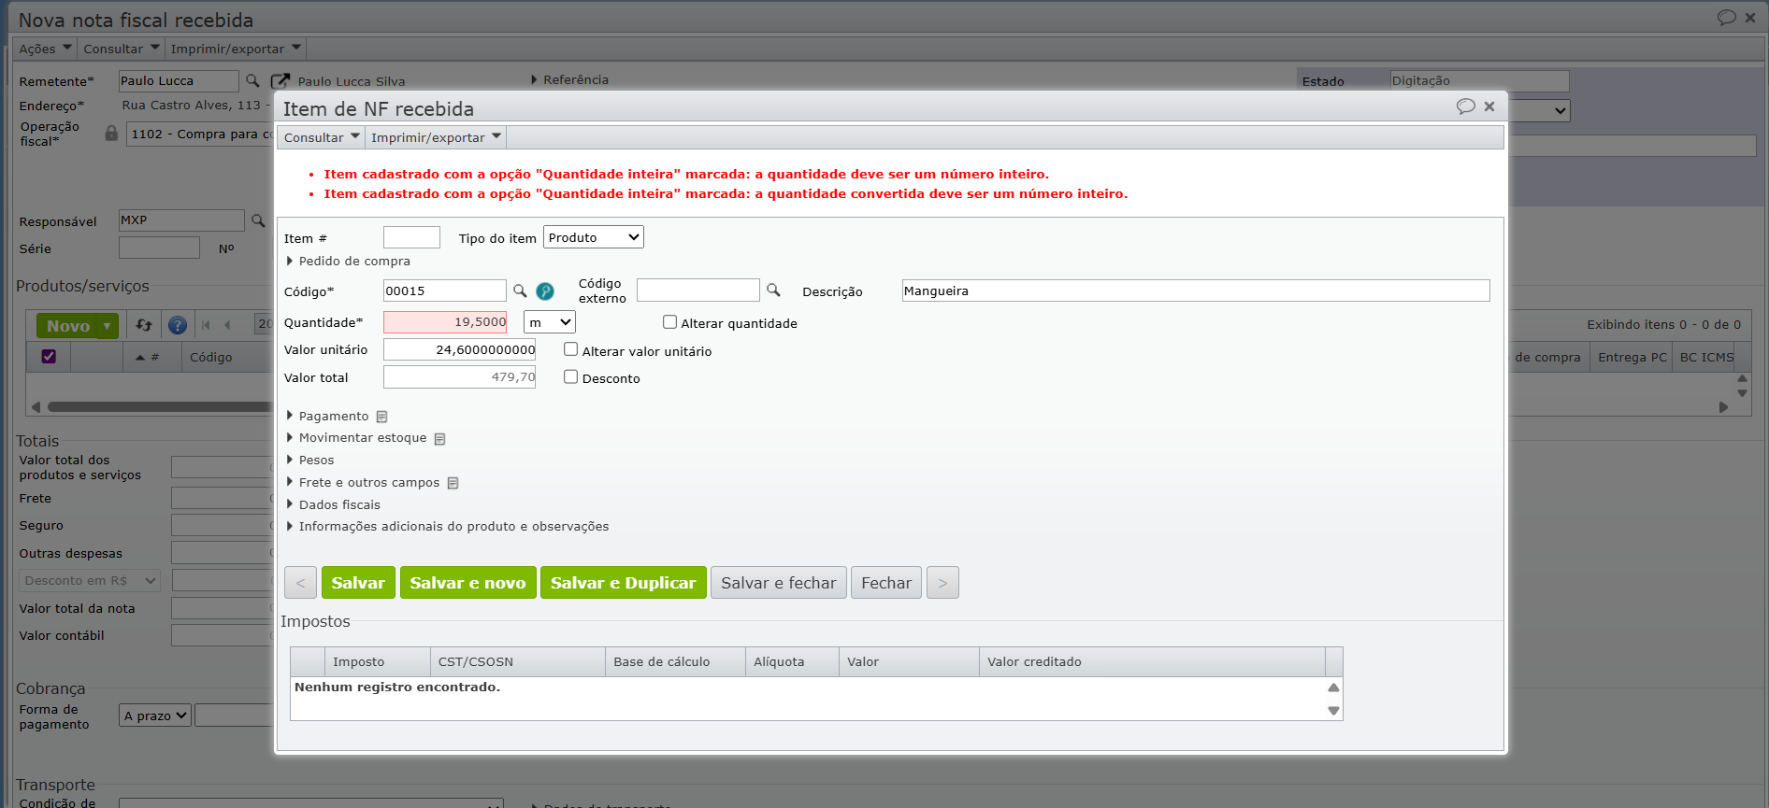Toggle the select-all checkbox in Produtos/serviços grid header
The image size is (1769, 808).
point(49,356)
